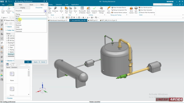The image size is (184, 103).
Task: Choose Conduit in discipline list
Action: (x=31, y=23)
